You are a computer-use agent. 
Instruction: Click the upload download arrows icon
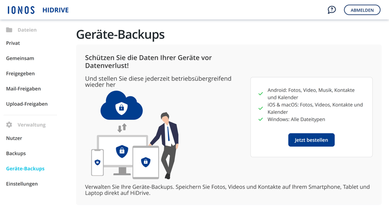(x=122, y=128)
